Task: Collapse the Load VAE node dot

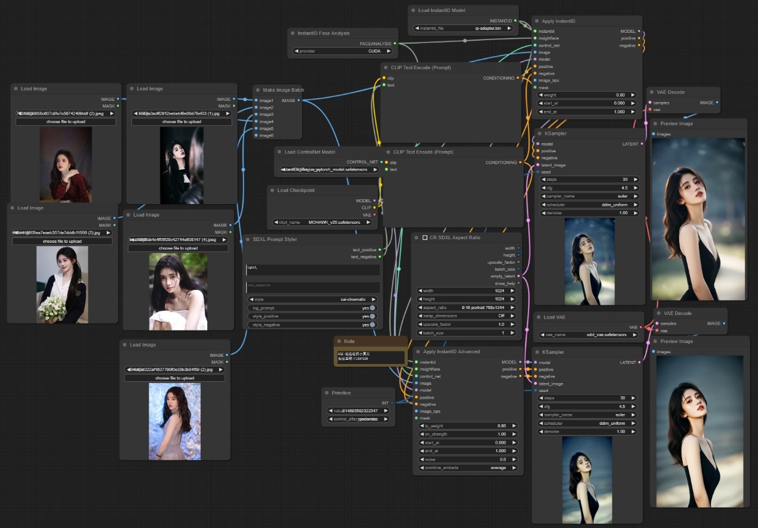Action: pos(538,317)
